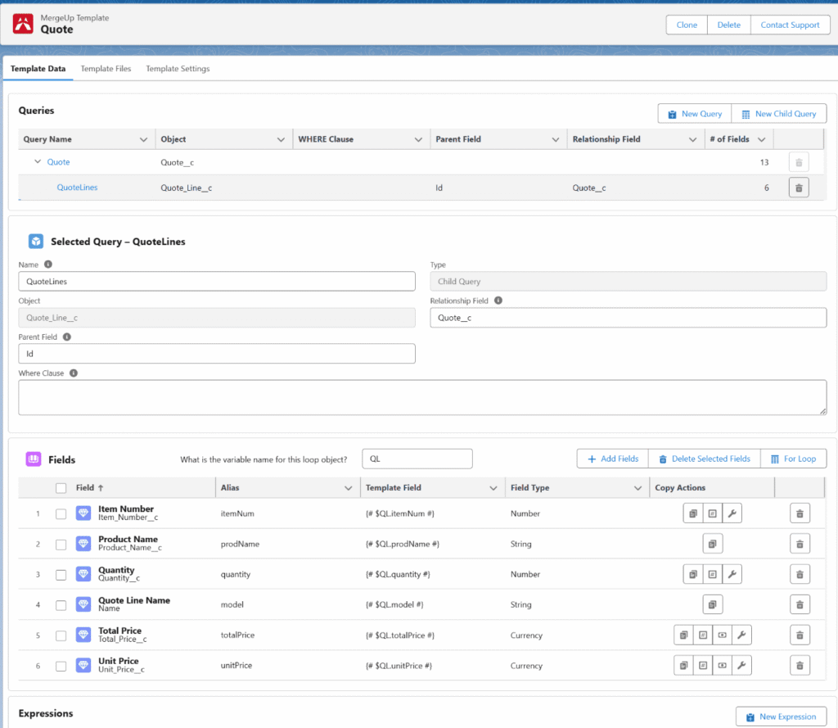Check the Item Number field checkbox

pos(61,513)
